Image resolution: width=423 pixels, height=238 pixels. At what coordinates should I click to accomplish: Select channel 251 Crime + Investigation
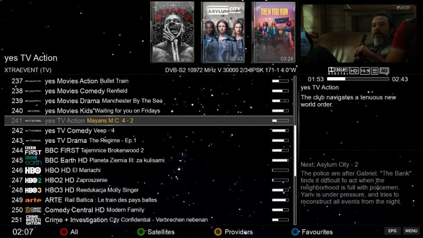click(149, 220)
